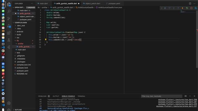The image size is (198, 111).
Task: Open the Extensions view
Action: pos(9,33)
